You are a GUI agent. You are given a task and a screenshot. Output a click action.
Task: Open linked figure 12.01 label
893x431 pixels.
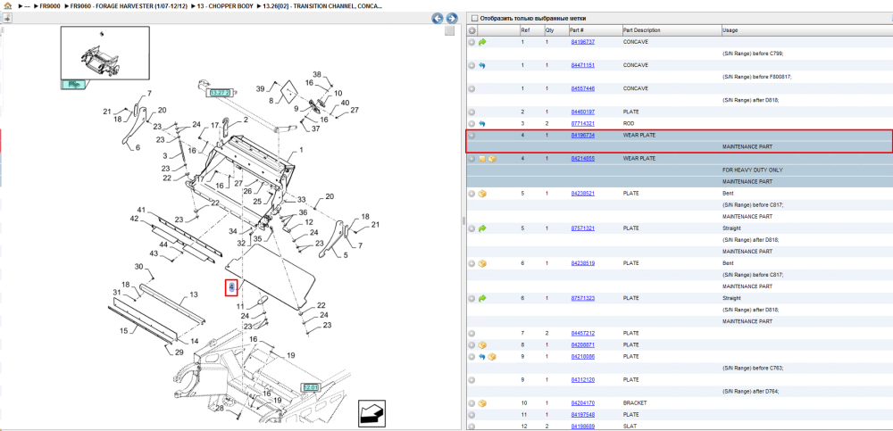coord(311,387)
